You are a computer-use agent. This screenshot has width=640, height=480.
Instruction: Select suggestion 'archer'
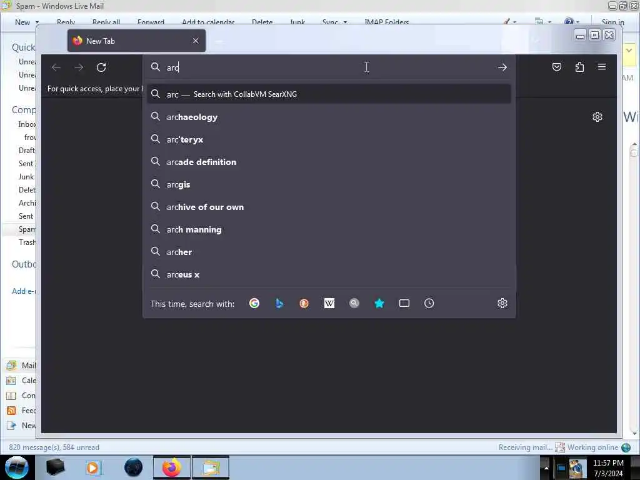click(x=329, y=252)
